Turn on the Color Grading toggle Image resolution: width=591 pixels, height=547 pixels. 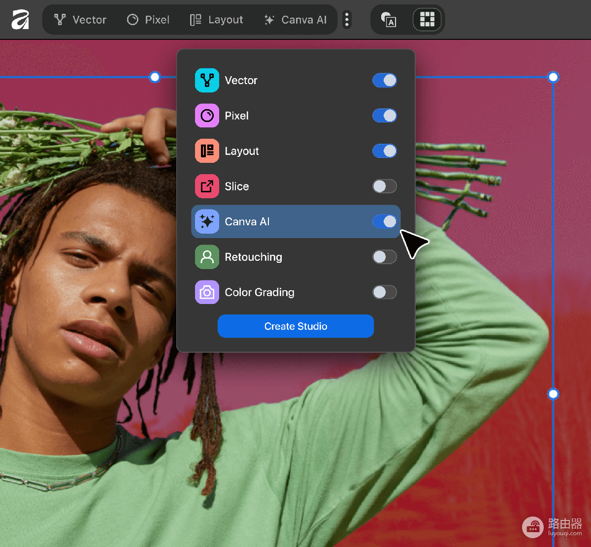385,292
